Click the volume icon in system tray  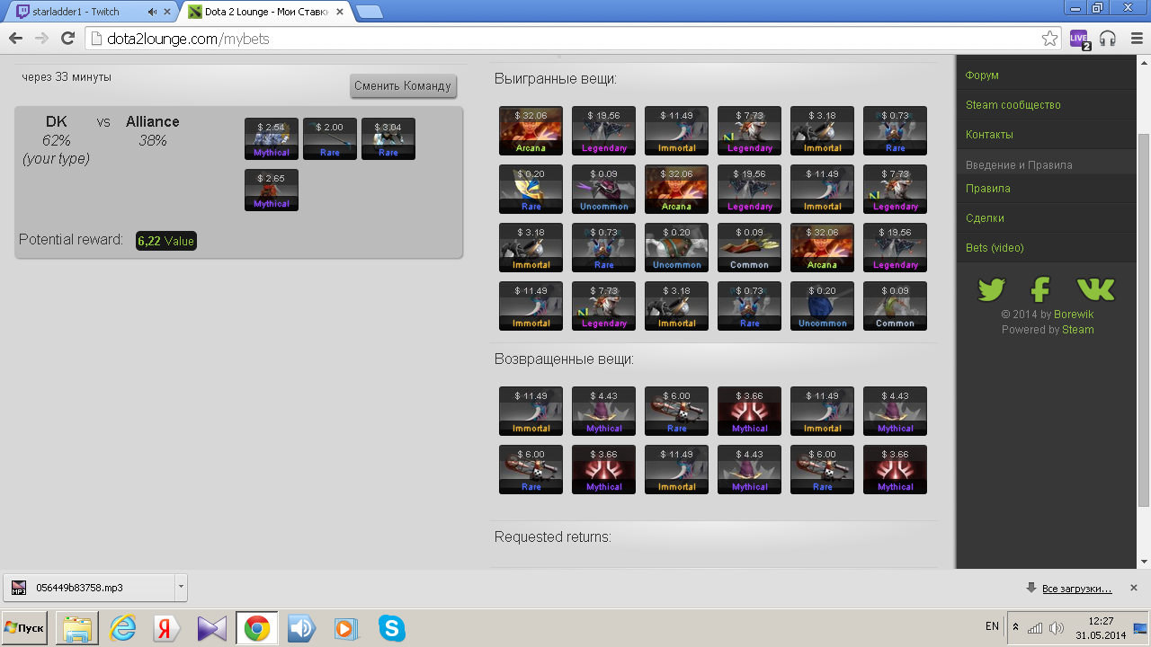(x=1056, y=627)
